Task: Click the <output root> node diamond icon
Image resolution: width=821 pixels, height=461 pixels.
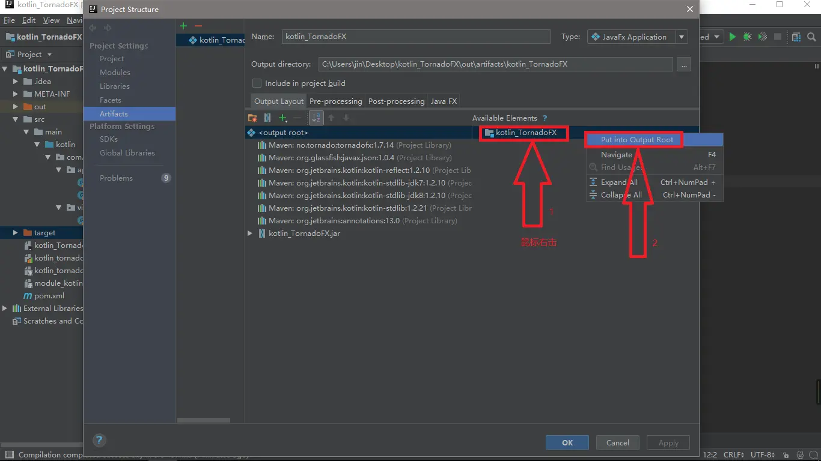Action: pos(251,133)
